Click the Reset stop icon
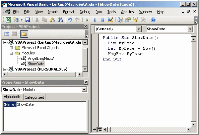The width and height of the screenshot is (199, 135). tap(103, 20)
